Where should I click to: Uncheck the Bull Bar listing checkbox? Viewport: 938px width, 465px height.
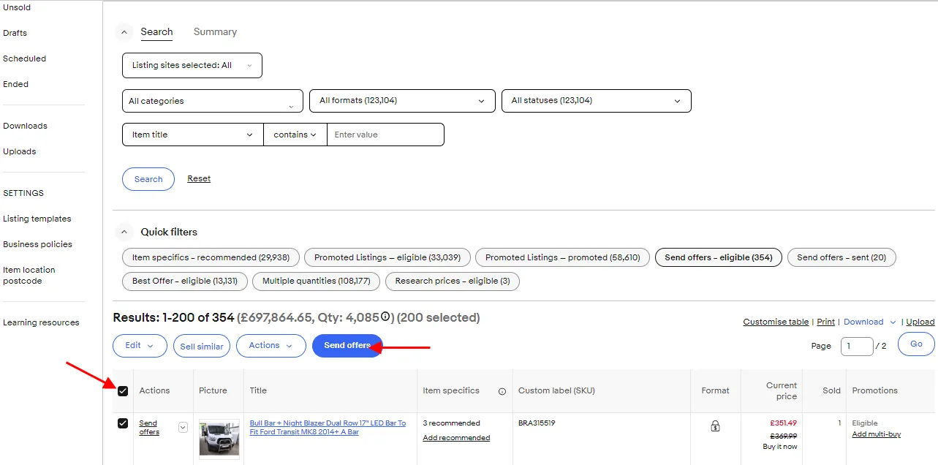point(123,423)
